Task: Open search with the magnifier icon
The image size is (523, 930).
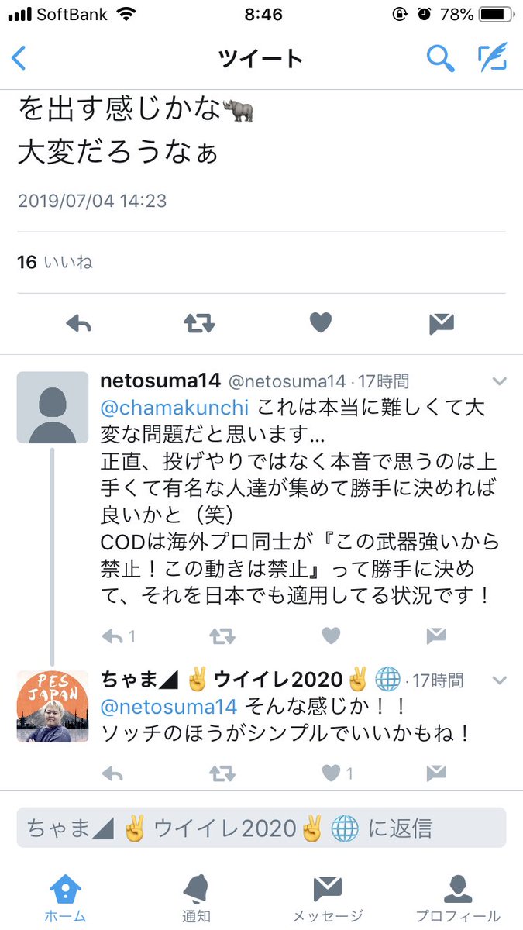Action: pos(440,58)
